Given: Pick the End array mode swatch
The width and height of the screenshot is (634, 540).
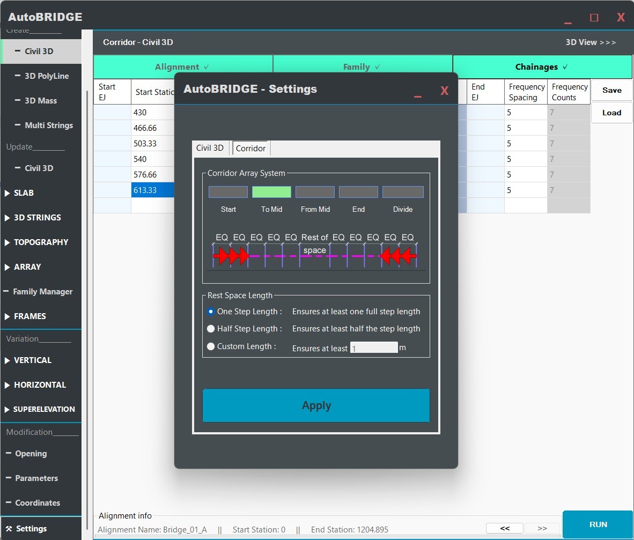Looking at the screenshot, I should pyautogui.click(x=358, y=192).
